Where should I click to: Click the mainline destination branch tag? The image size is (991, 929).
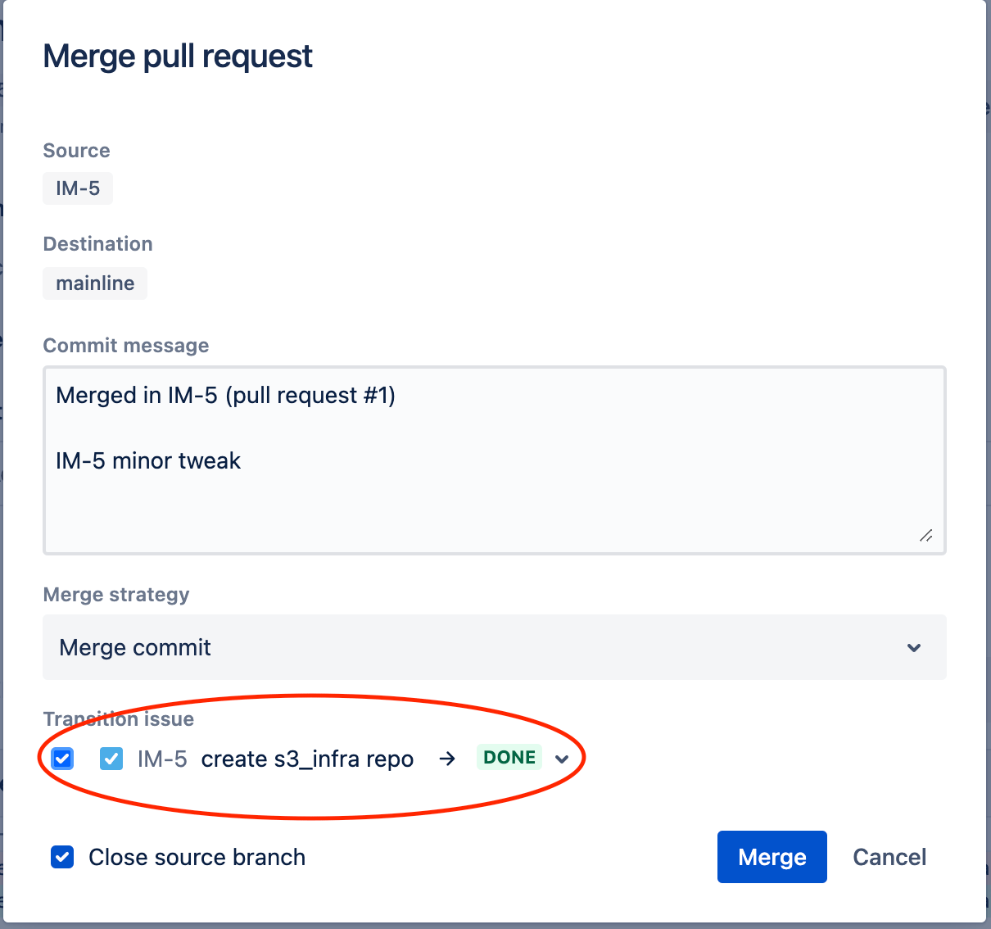[95, 283]
